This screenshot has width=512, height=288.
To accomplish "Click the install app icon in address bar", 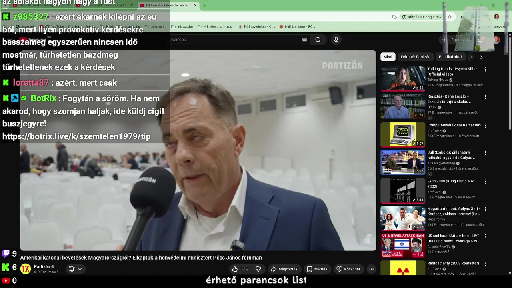I will point(394,17).
